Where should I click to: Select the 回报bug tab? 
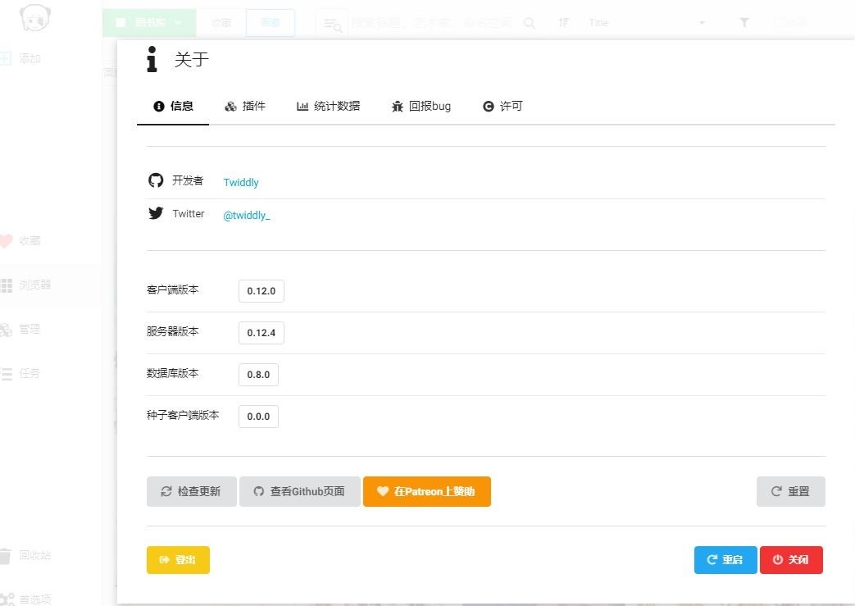[421, 106]
